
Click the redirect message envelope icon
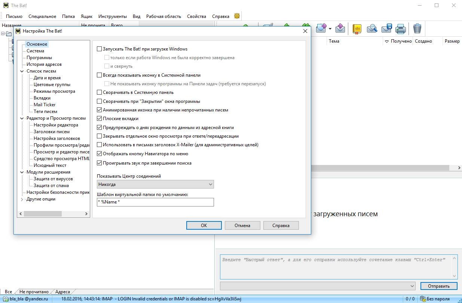[x=340, y=28]
